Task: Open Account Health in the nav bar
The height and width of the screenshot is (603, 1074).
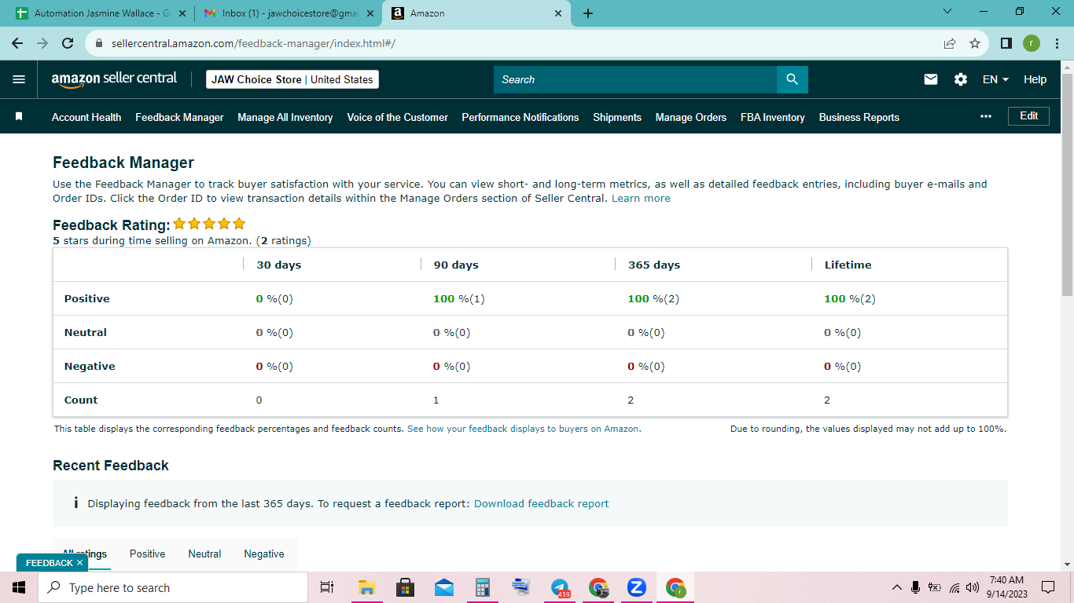Action: pos(86,117)
